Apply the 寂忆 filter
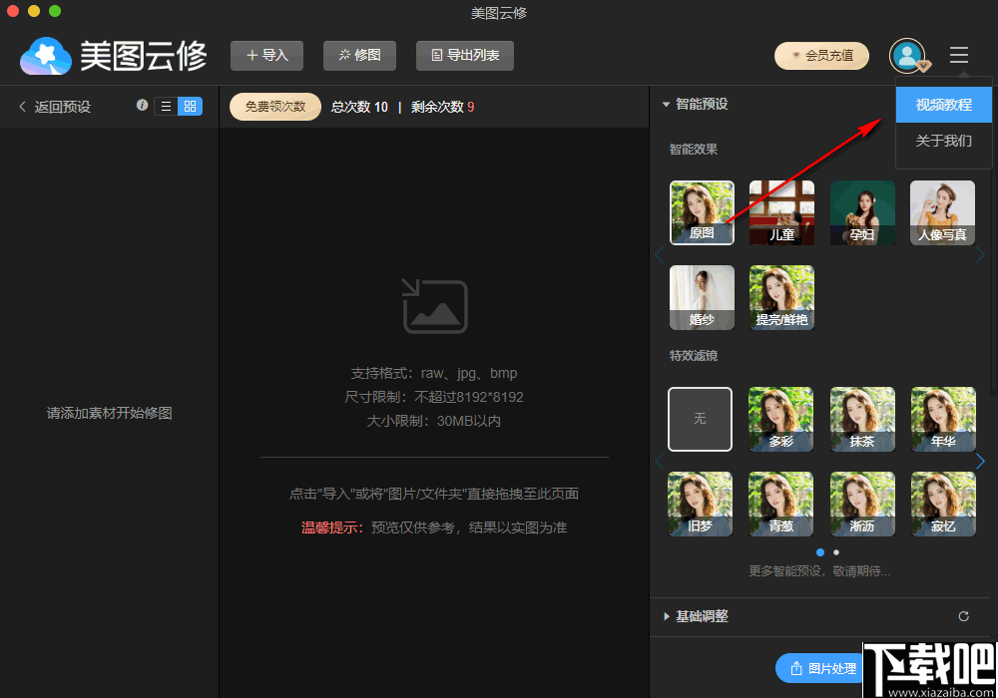 [x=943, y=505]
